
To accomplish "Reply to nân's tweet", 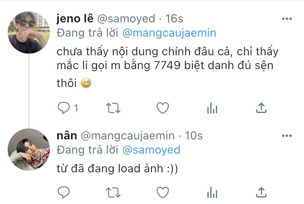I will tap(64, 192).
